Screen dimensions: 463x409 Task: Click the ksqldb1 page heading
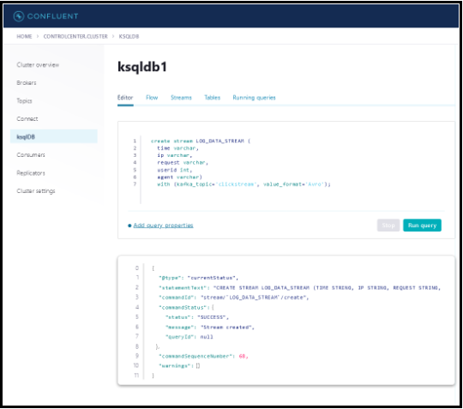[x=142, y=67]
